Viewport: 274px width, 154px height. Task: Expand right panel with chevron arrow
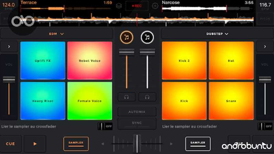[265, 47]
